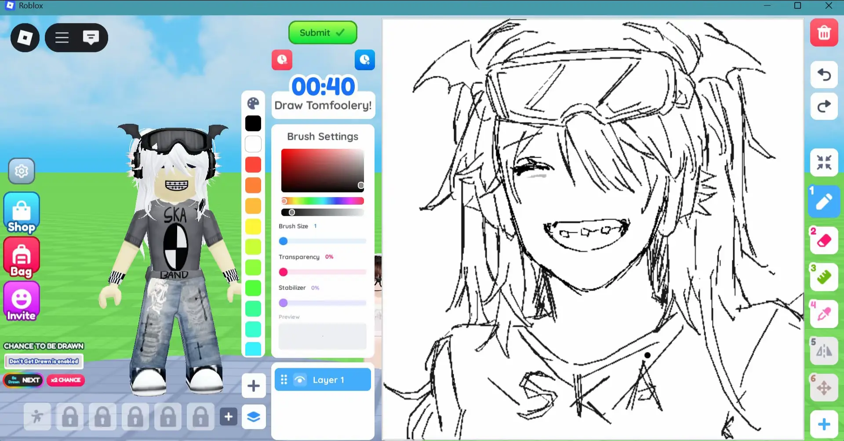Select the red color swatch
Screen dimensions: 844x441
253,165
